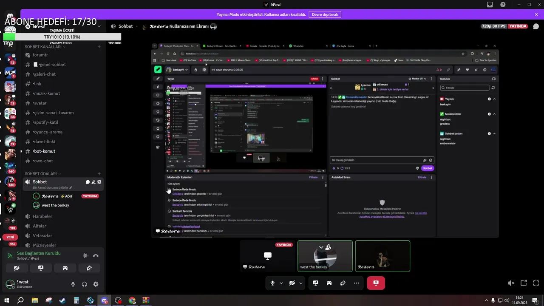Viewport: 544px width, 306px height.
Task: Open microphone options dropdown arrow
Action: pos(281,283)
